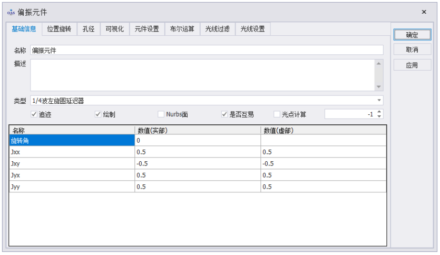Enable the 光点计算 checkbox

(x=277, y=114)
